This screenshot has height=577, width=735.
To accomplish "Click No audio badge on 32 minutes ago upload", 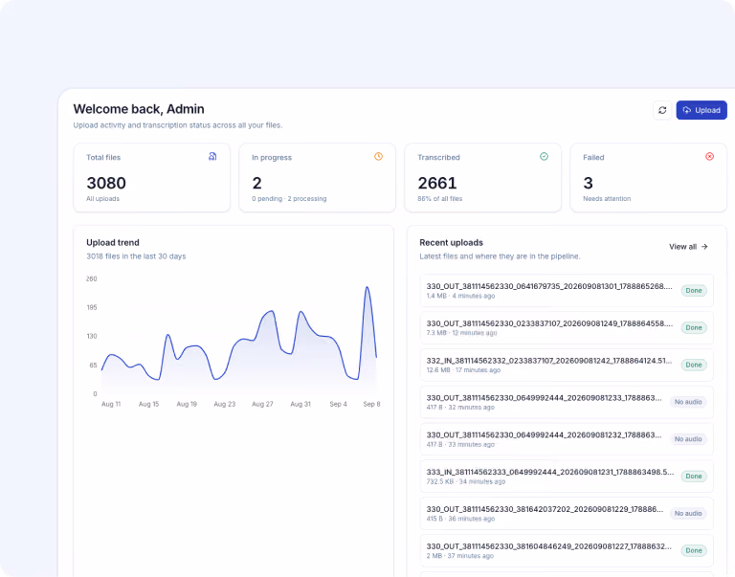I will click(x=688, y=402).
